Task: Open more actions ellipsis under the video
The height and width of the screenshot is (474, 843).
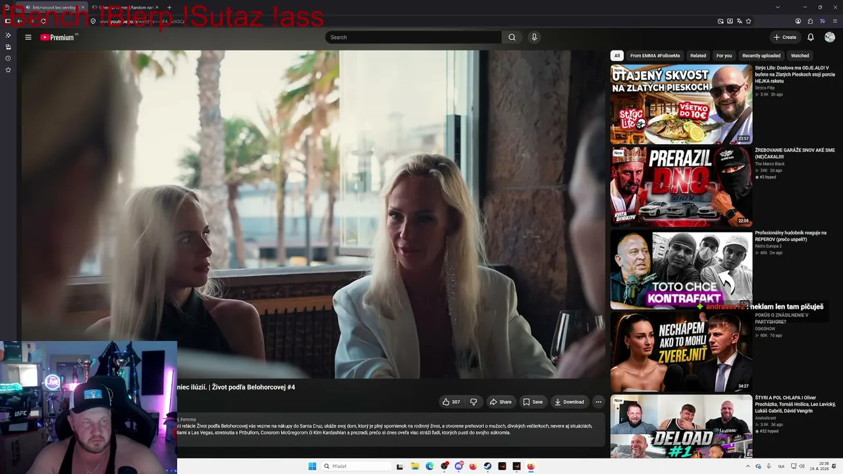Action: [x=598, y=402]
